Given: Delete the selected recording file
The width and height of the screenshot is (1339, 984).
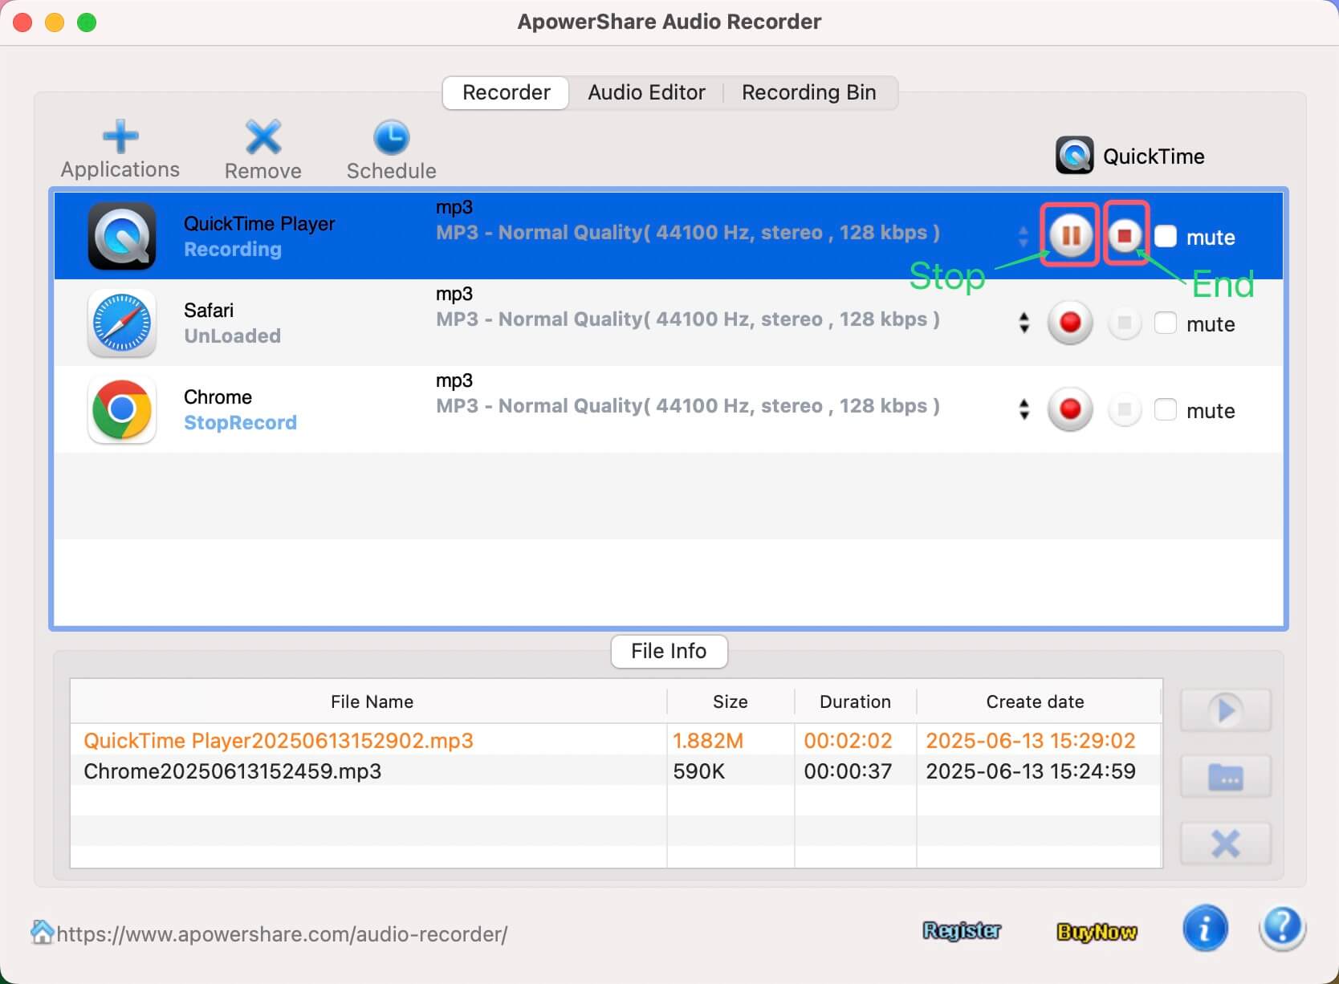Looking at the screenshot, I should 1225,844.
